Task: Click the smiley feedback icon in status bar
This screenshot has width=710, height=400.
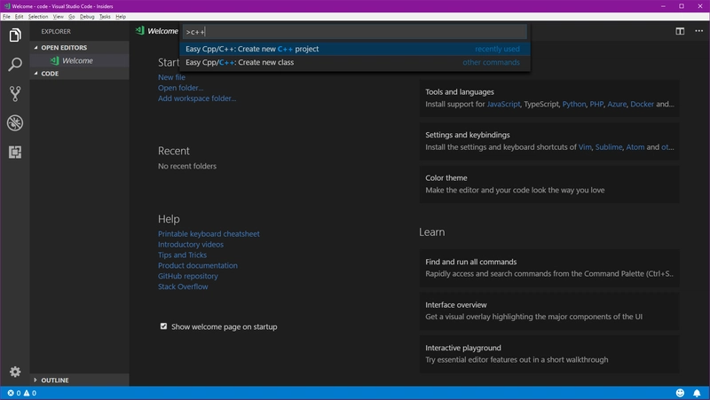Action: pos(681,393)
